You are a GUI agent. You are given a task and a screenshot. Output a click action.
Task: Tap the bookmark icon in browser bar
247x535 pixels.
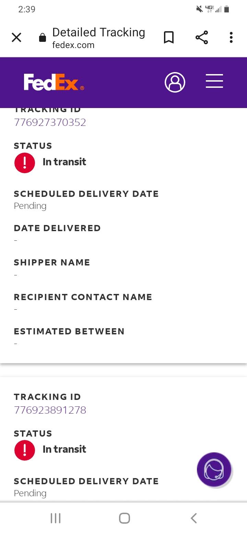click(x=168, y=37)
